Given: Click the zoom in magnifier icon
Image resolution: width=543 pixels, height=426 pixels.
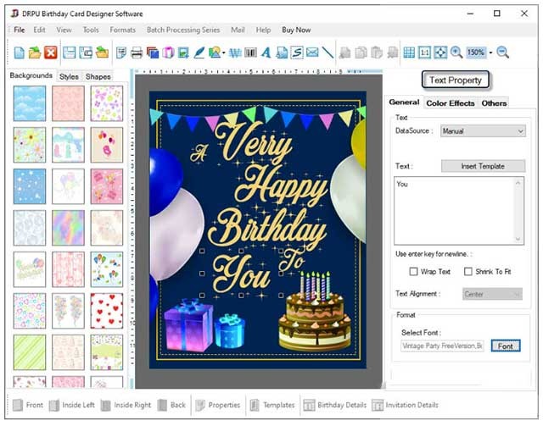Looking at the screenshot, I should coord(456,53).
